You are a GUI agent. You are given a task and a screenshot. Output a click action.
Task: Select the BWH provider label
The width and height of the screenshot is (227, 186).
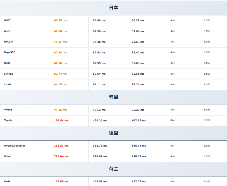(7, 182)
